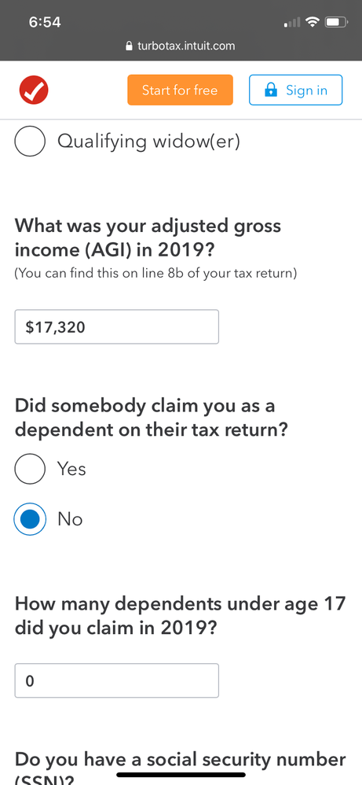Viewport: 362px width, 785px height.
Task: Tap the Wi-Fi status icon
Action: click(313, 22)
